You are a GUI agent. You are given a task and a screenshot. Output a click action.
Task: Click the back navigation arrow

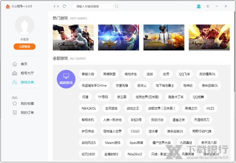(54, 6)
